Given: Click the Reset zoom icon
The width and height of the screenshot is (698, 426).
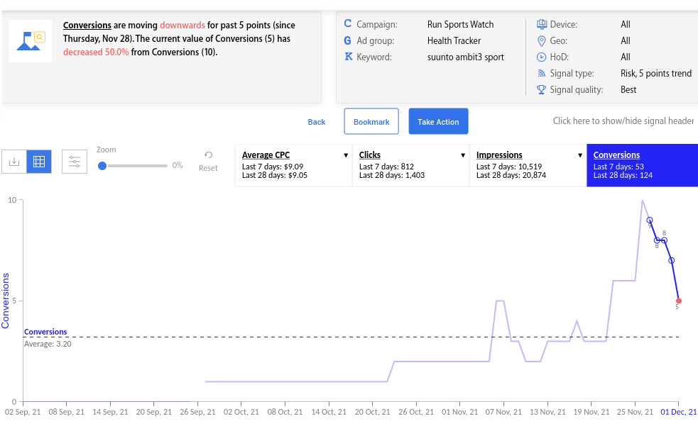Looking at the screenshot, I should [x=208, y=155].
